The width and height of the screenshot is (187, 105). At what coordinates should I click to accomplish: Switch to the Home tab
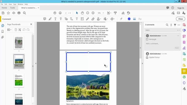tap(4, 8)
